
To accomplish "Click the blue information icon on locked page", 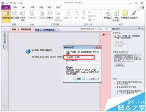I will pyautogui.click(x=28, y=51).
